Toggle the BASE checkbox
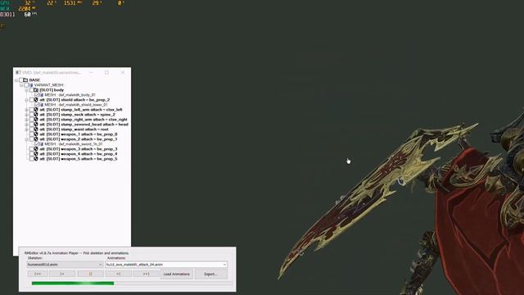 [x=21, y=80]
